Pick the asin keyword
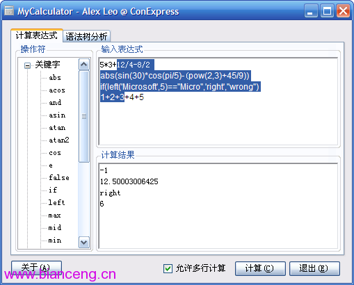Viewport: 354px width, 285px height. tap(57, 115)
